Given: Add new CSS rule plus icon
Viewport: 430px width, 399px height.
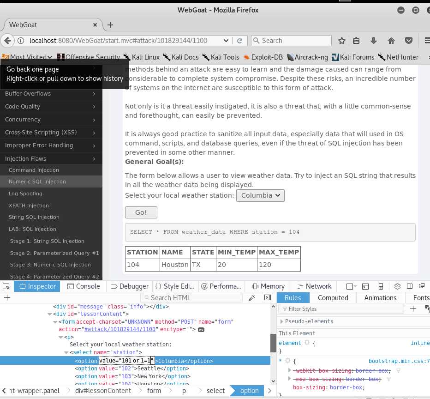Looking at the screenshot, I should click(x=413, y=309).
